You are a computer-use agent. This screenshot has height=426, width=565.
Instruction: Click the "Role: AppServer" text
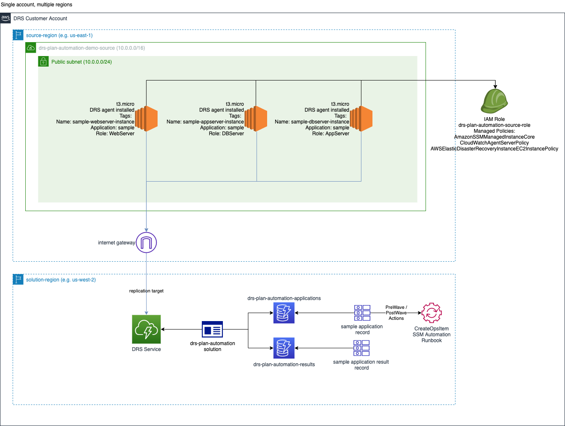click(x=331, y=134)
